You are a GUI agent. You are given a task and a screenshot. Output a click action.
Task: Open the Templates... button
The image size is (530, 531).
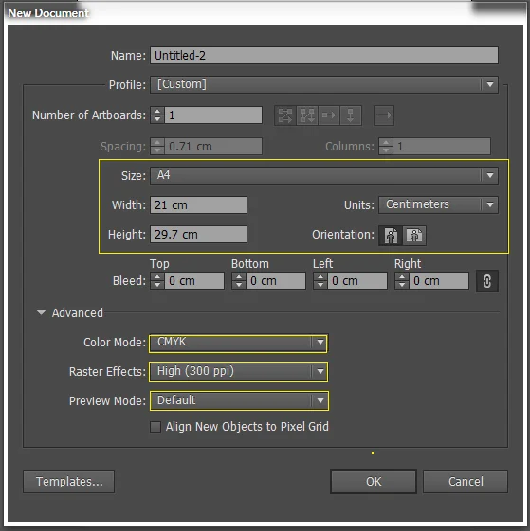click(69, 482)
